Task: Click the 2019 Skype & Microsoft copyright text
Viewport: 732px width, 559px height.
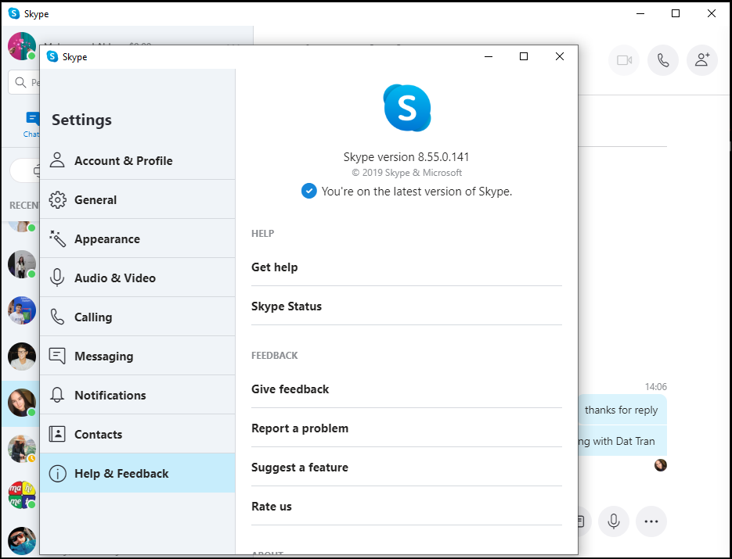Action: point(406,173)
